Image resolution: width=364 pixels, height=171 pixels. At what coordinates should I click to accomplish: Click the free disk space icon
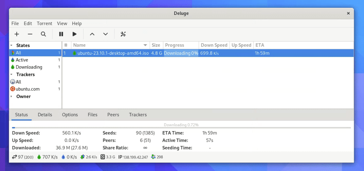(103, 157)
